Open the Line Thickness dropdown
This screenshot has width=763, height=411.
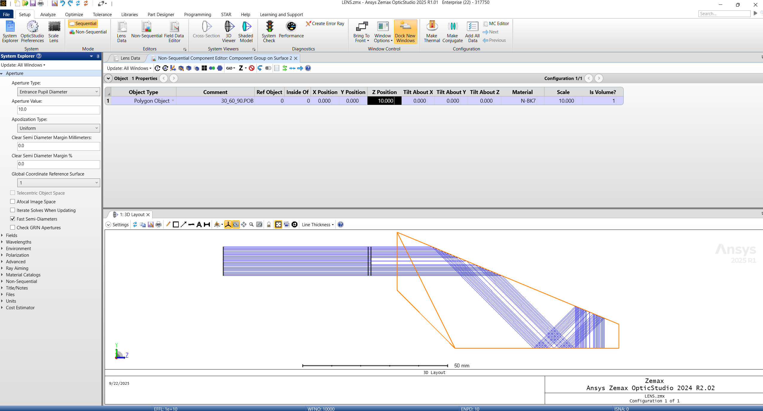pyautogui.click(x=318, y=224)
